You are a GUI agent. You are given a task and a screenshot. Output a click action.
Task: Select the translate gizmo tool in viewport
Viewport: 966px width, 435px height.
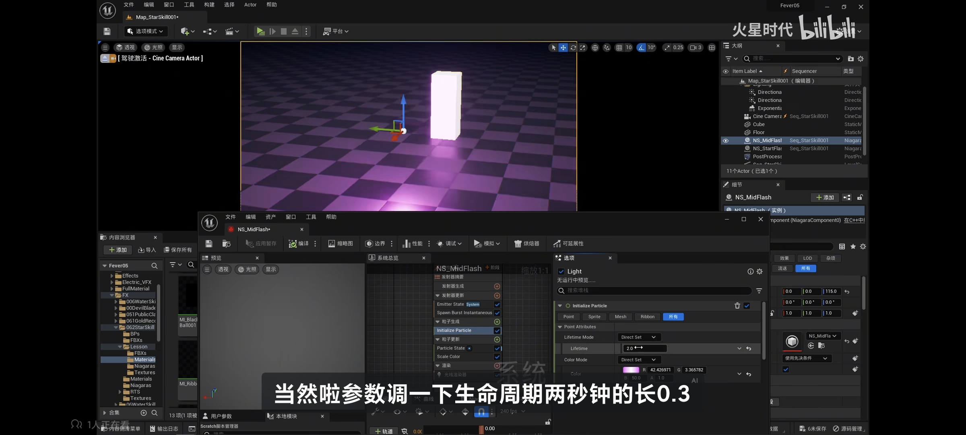pos(563,48)
